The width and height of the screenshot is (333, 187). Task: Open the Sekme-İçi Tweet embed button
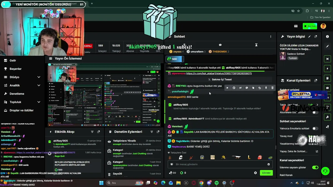pos(220,79)
